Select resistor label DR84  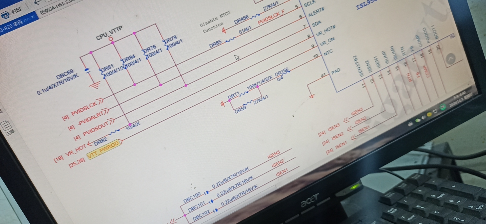129,59
